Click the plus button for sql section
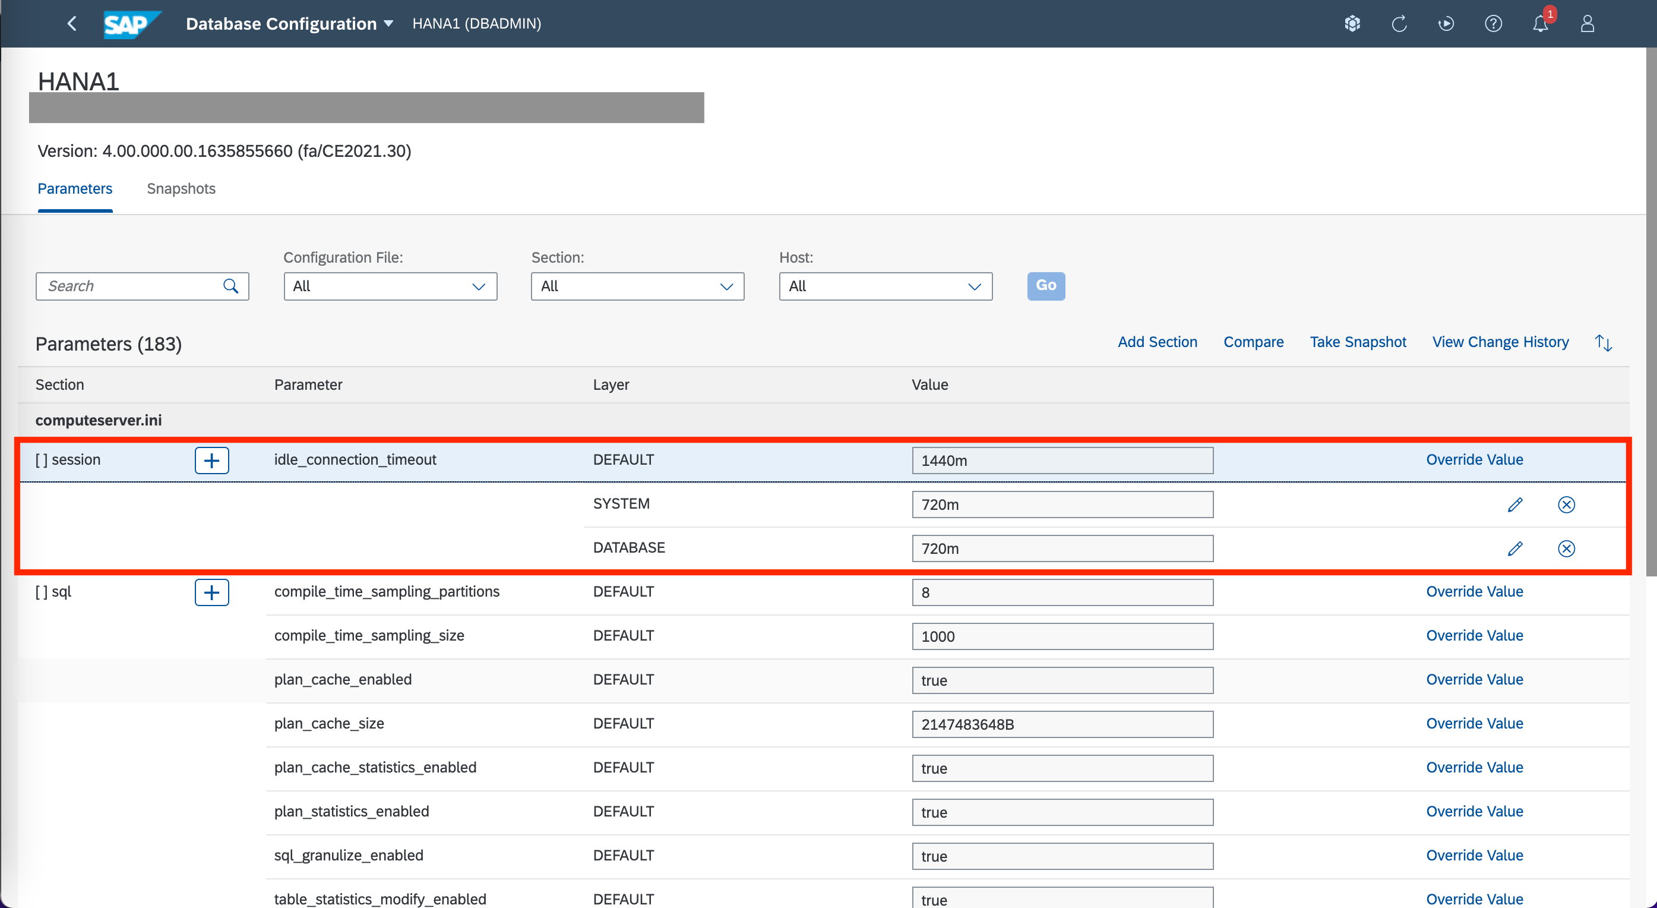 211,592
